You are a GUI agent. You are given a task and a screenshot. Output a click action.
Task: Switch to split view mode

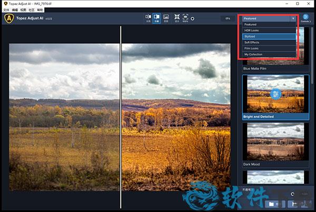pos(157,17)
